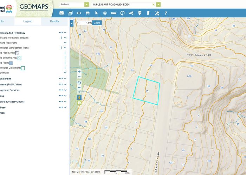This screenshot has width=246, height=175.
Task: Go to previous map extent arrow
Action: pyautogui.click(x=79, y=87)
